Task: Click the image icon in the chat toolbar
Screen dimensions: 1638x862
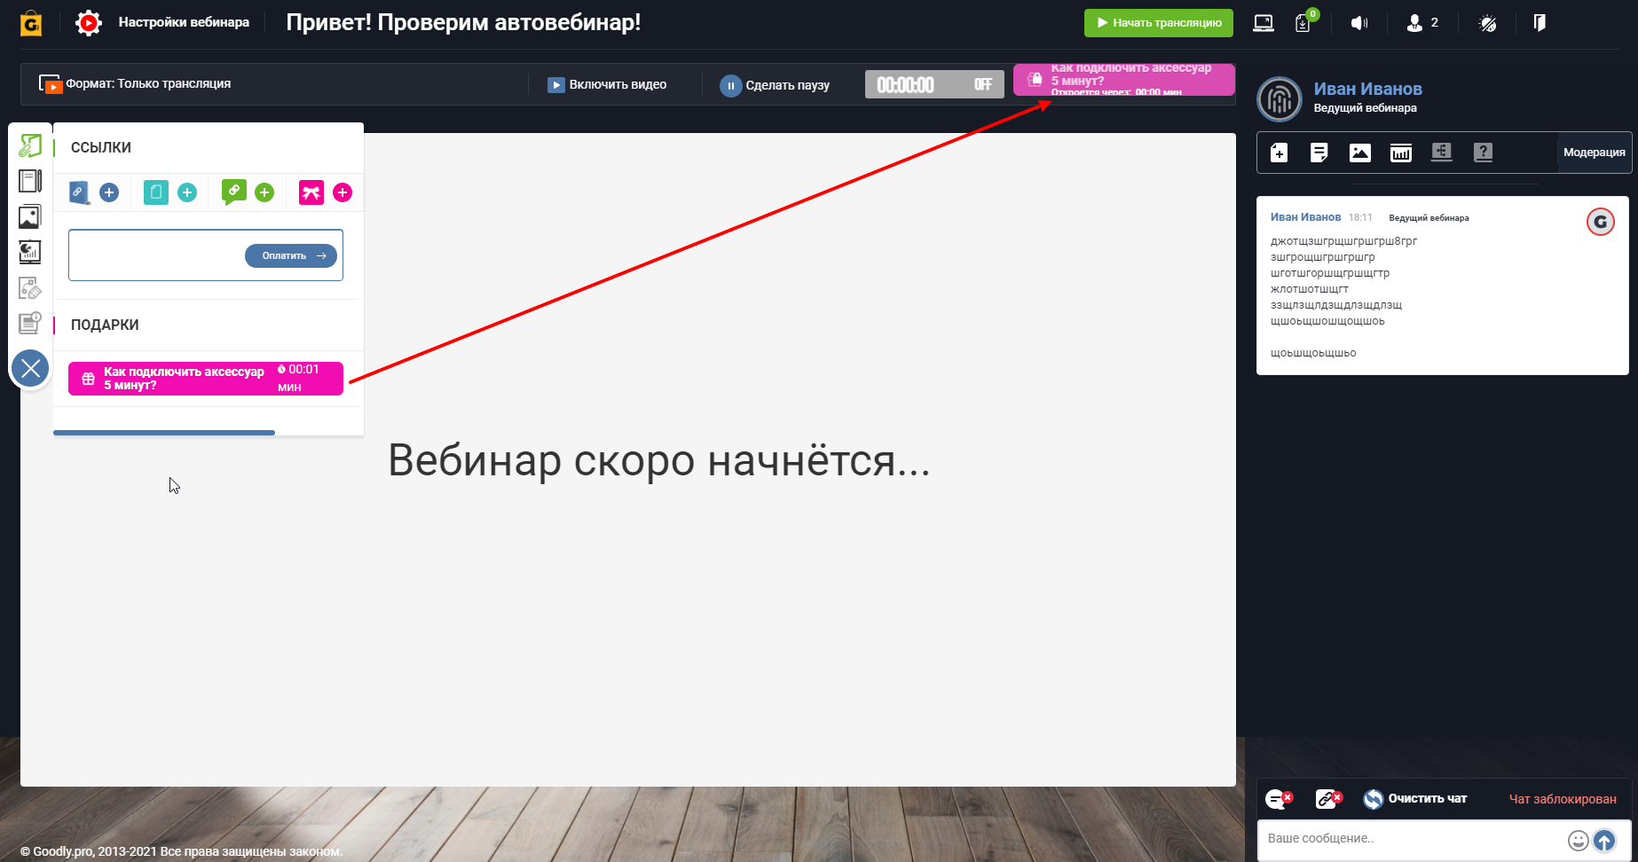Action: [x=1360, y=153]
